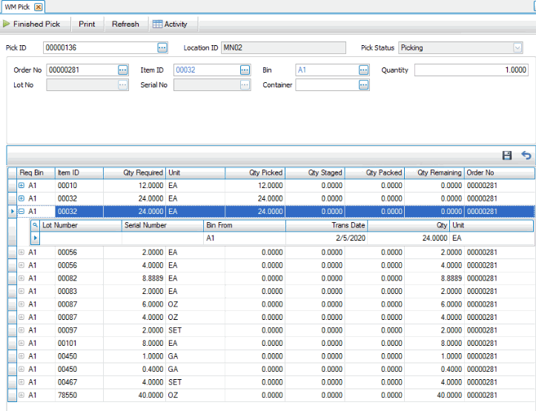Click the Print button

coord(87,24)
